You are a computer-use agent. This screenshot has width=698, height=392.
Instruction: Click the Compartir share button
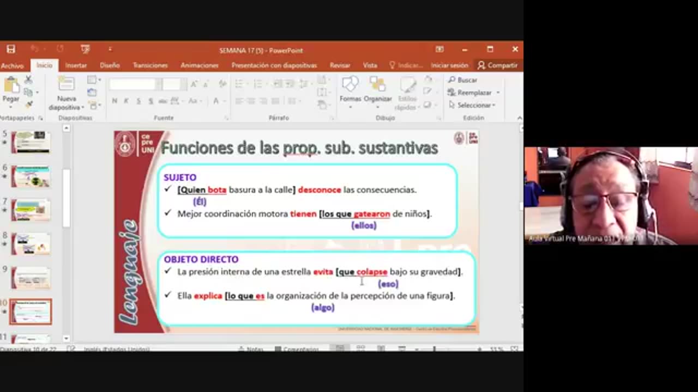pyautogui.click(x=497, y=65)
